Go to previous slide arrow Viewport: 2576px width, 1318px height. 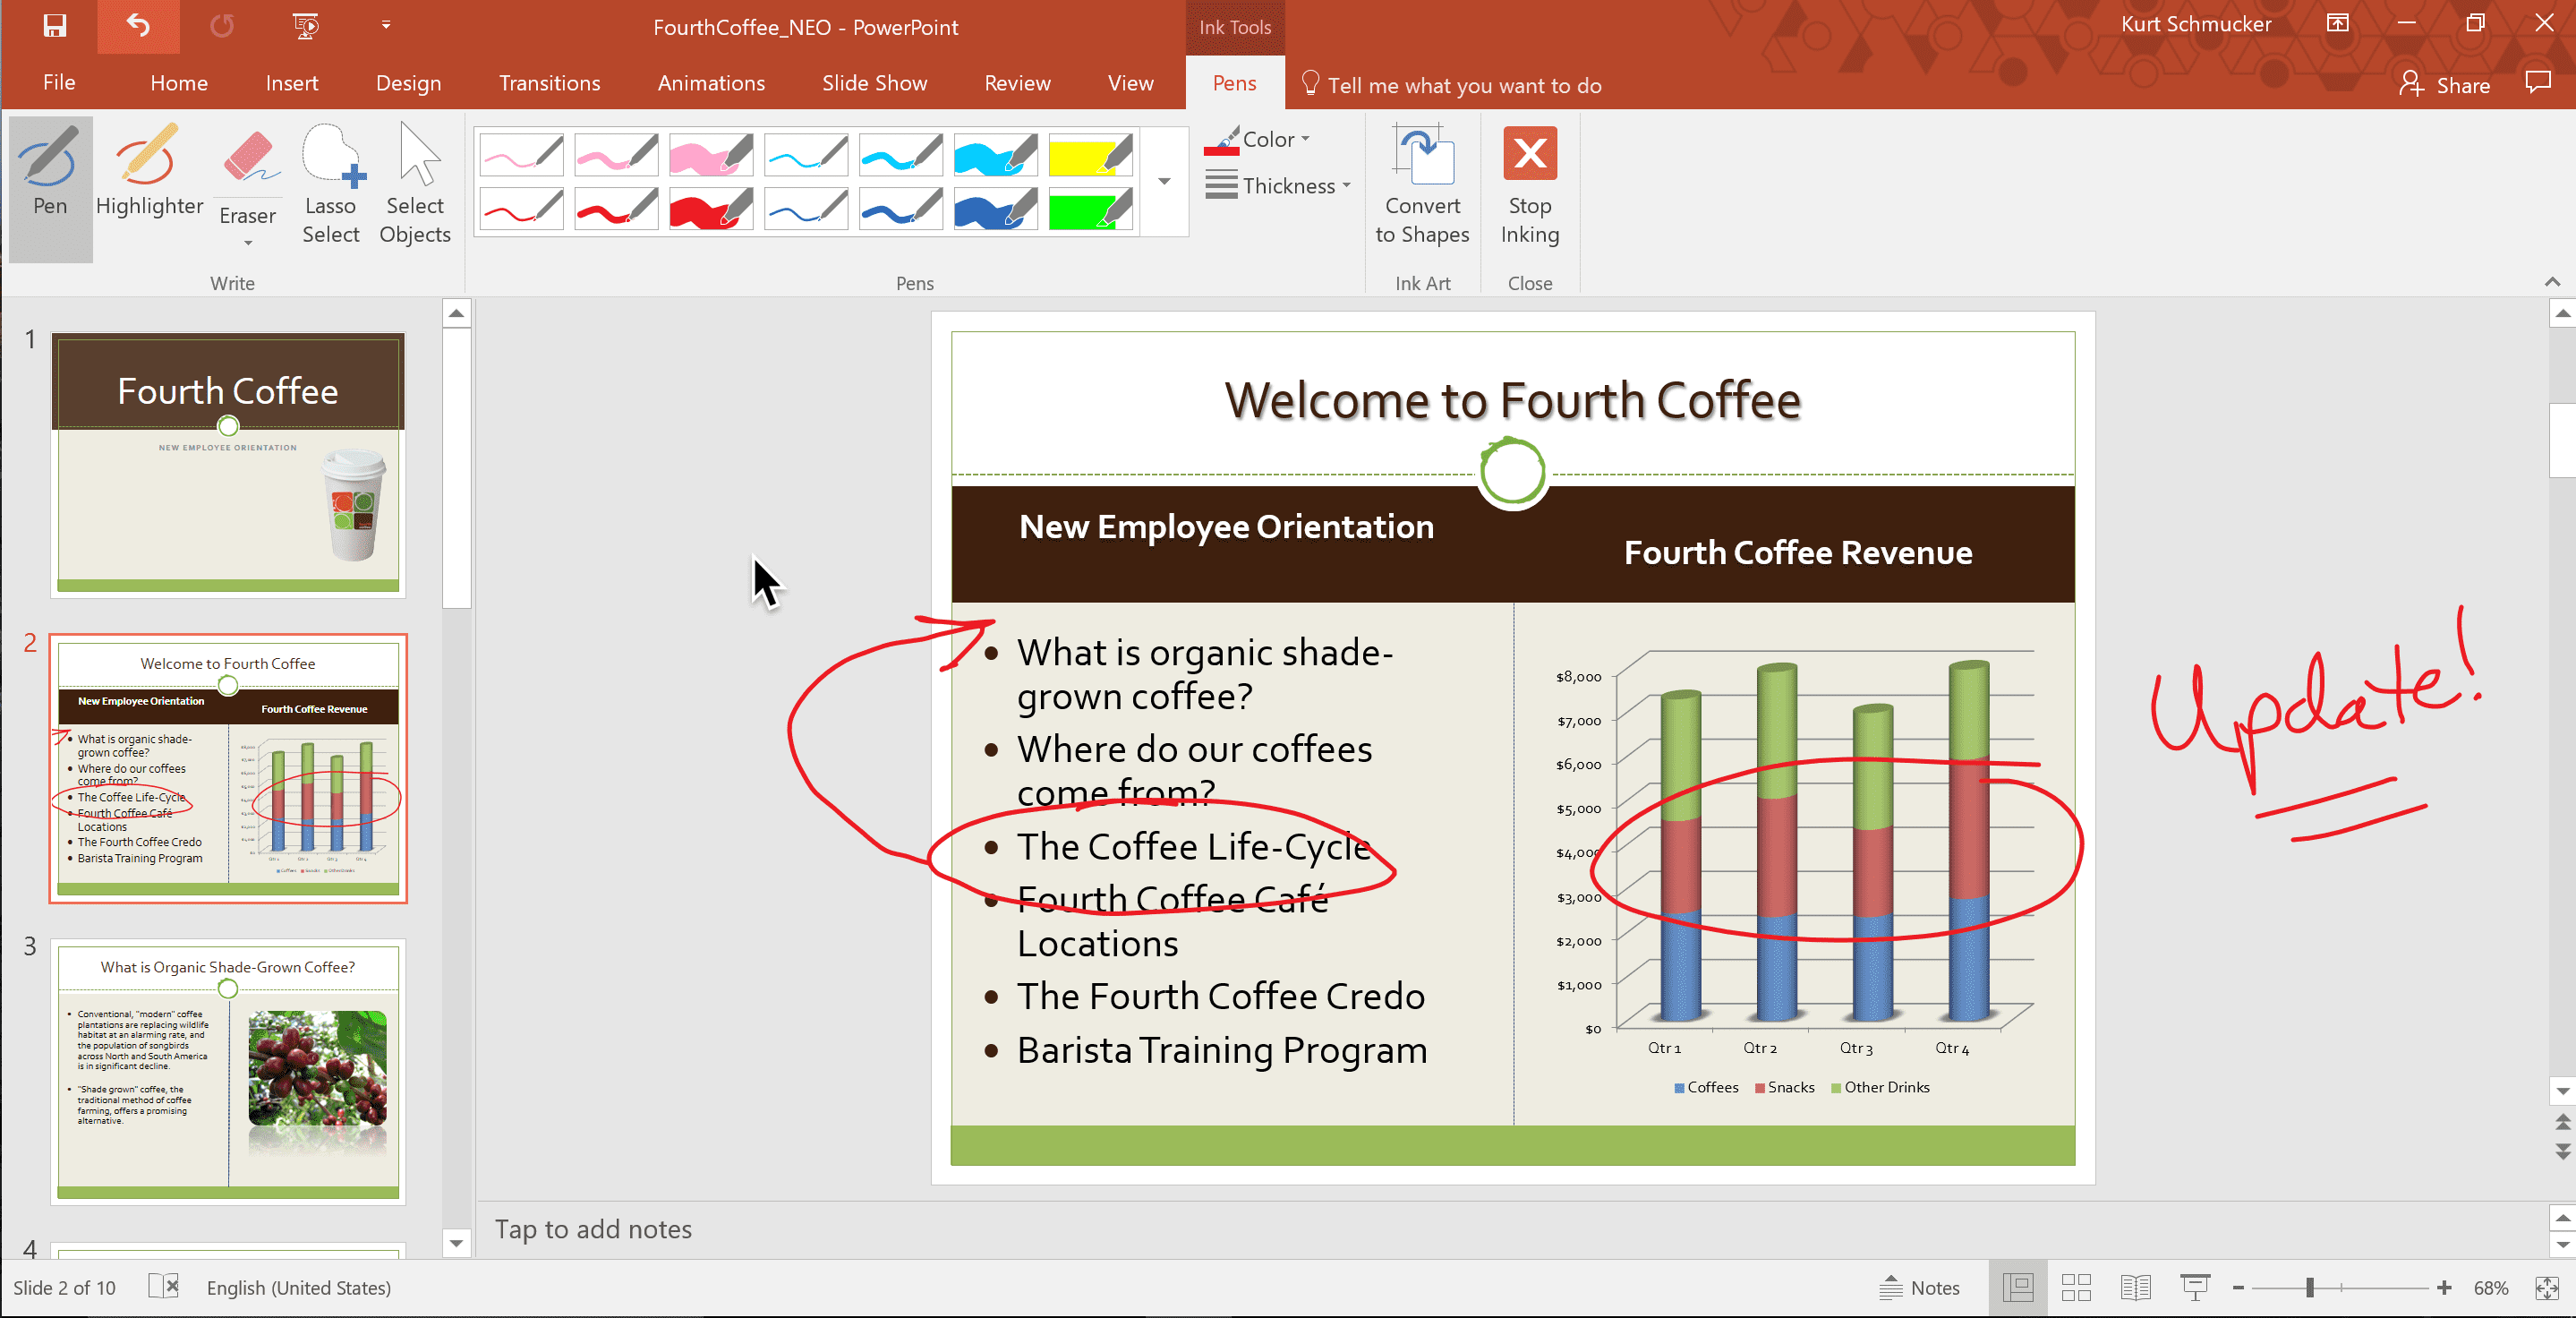click(x=2562, y=1122)
